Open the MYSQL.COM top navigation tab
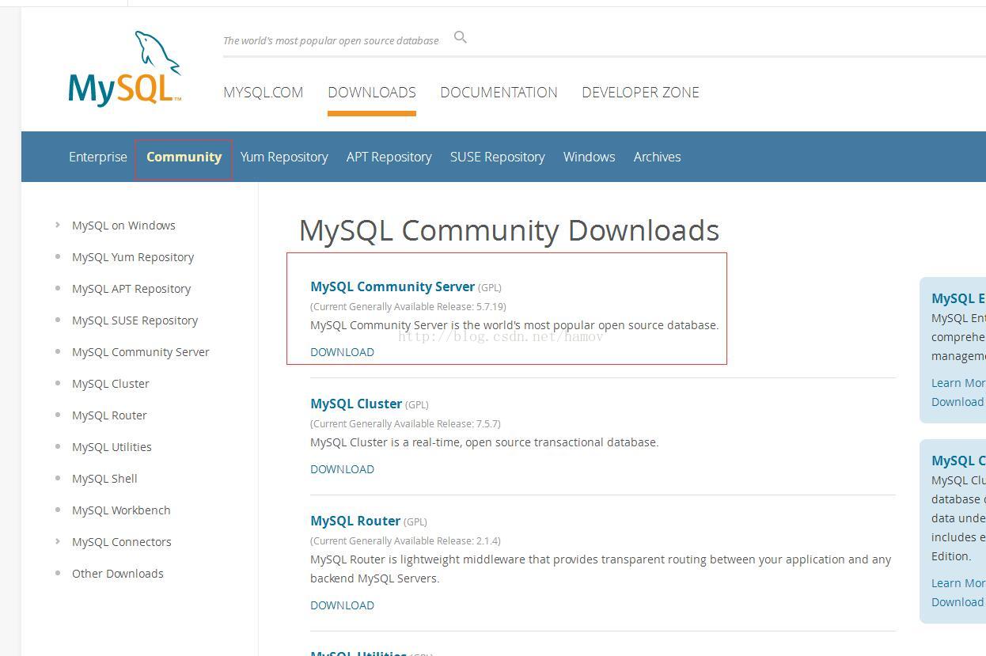This screenshot has width=986, height=656. click(263, 93)
